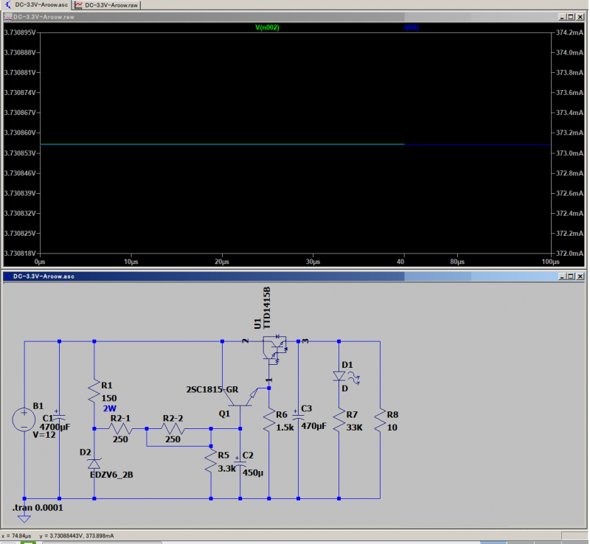Screen dimensions: 590x544
Task: Select the D2 Zener diode symbol
Action: (94, 463)
